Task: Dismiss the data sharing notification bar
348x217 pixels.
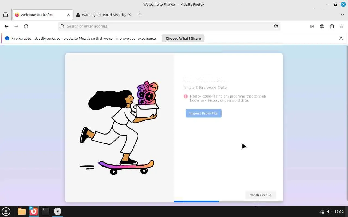Action: point(341,38)
